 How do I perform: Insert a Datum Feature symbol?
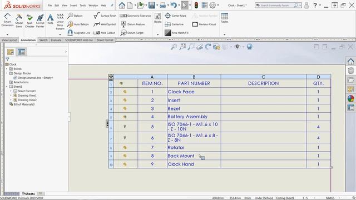pos(132,24)
